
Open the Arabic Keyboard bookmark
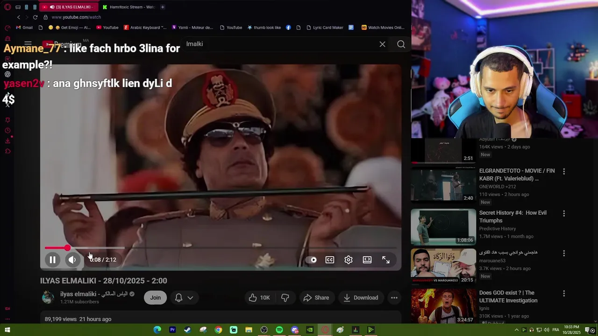(145, 28)
